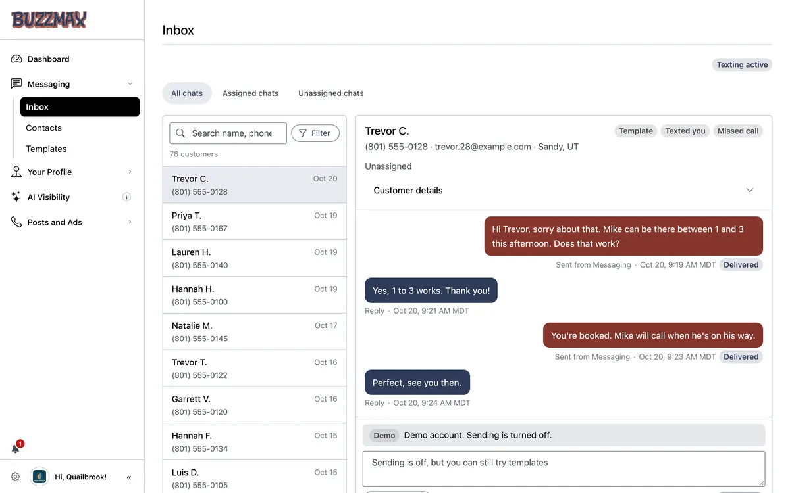This screenshot has width=790, height=493.
Task: Click the Posts and Ads phone icon
Action: [x=16, y=222]
